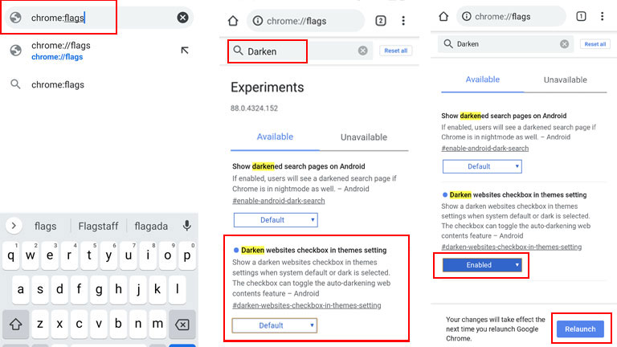Image resolution: width=617 pixels, height=347 pixels.
Task: Open tab switcher showing 1 tab
Action: (581, 16)
